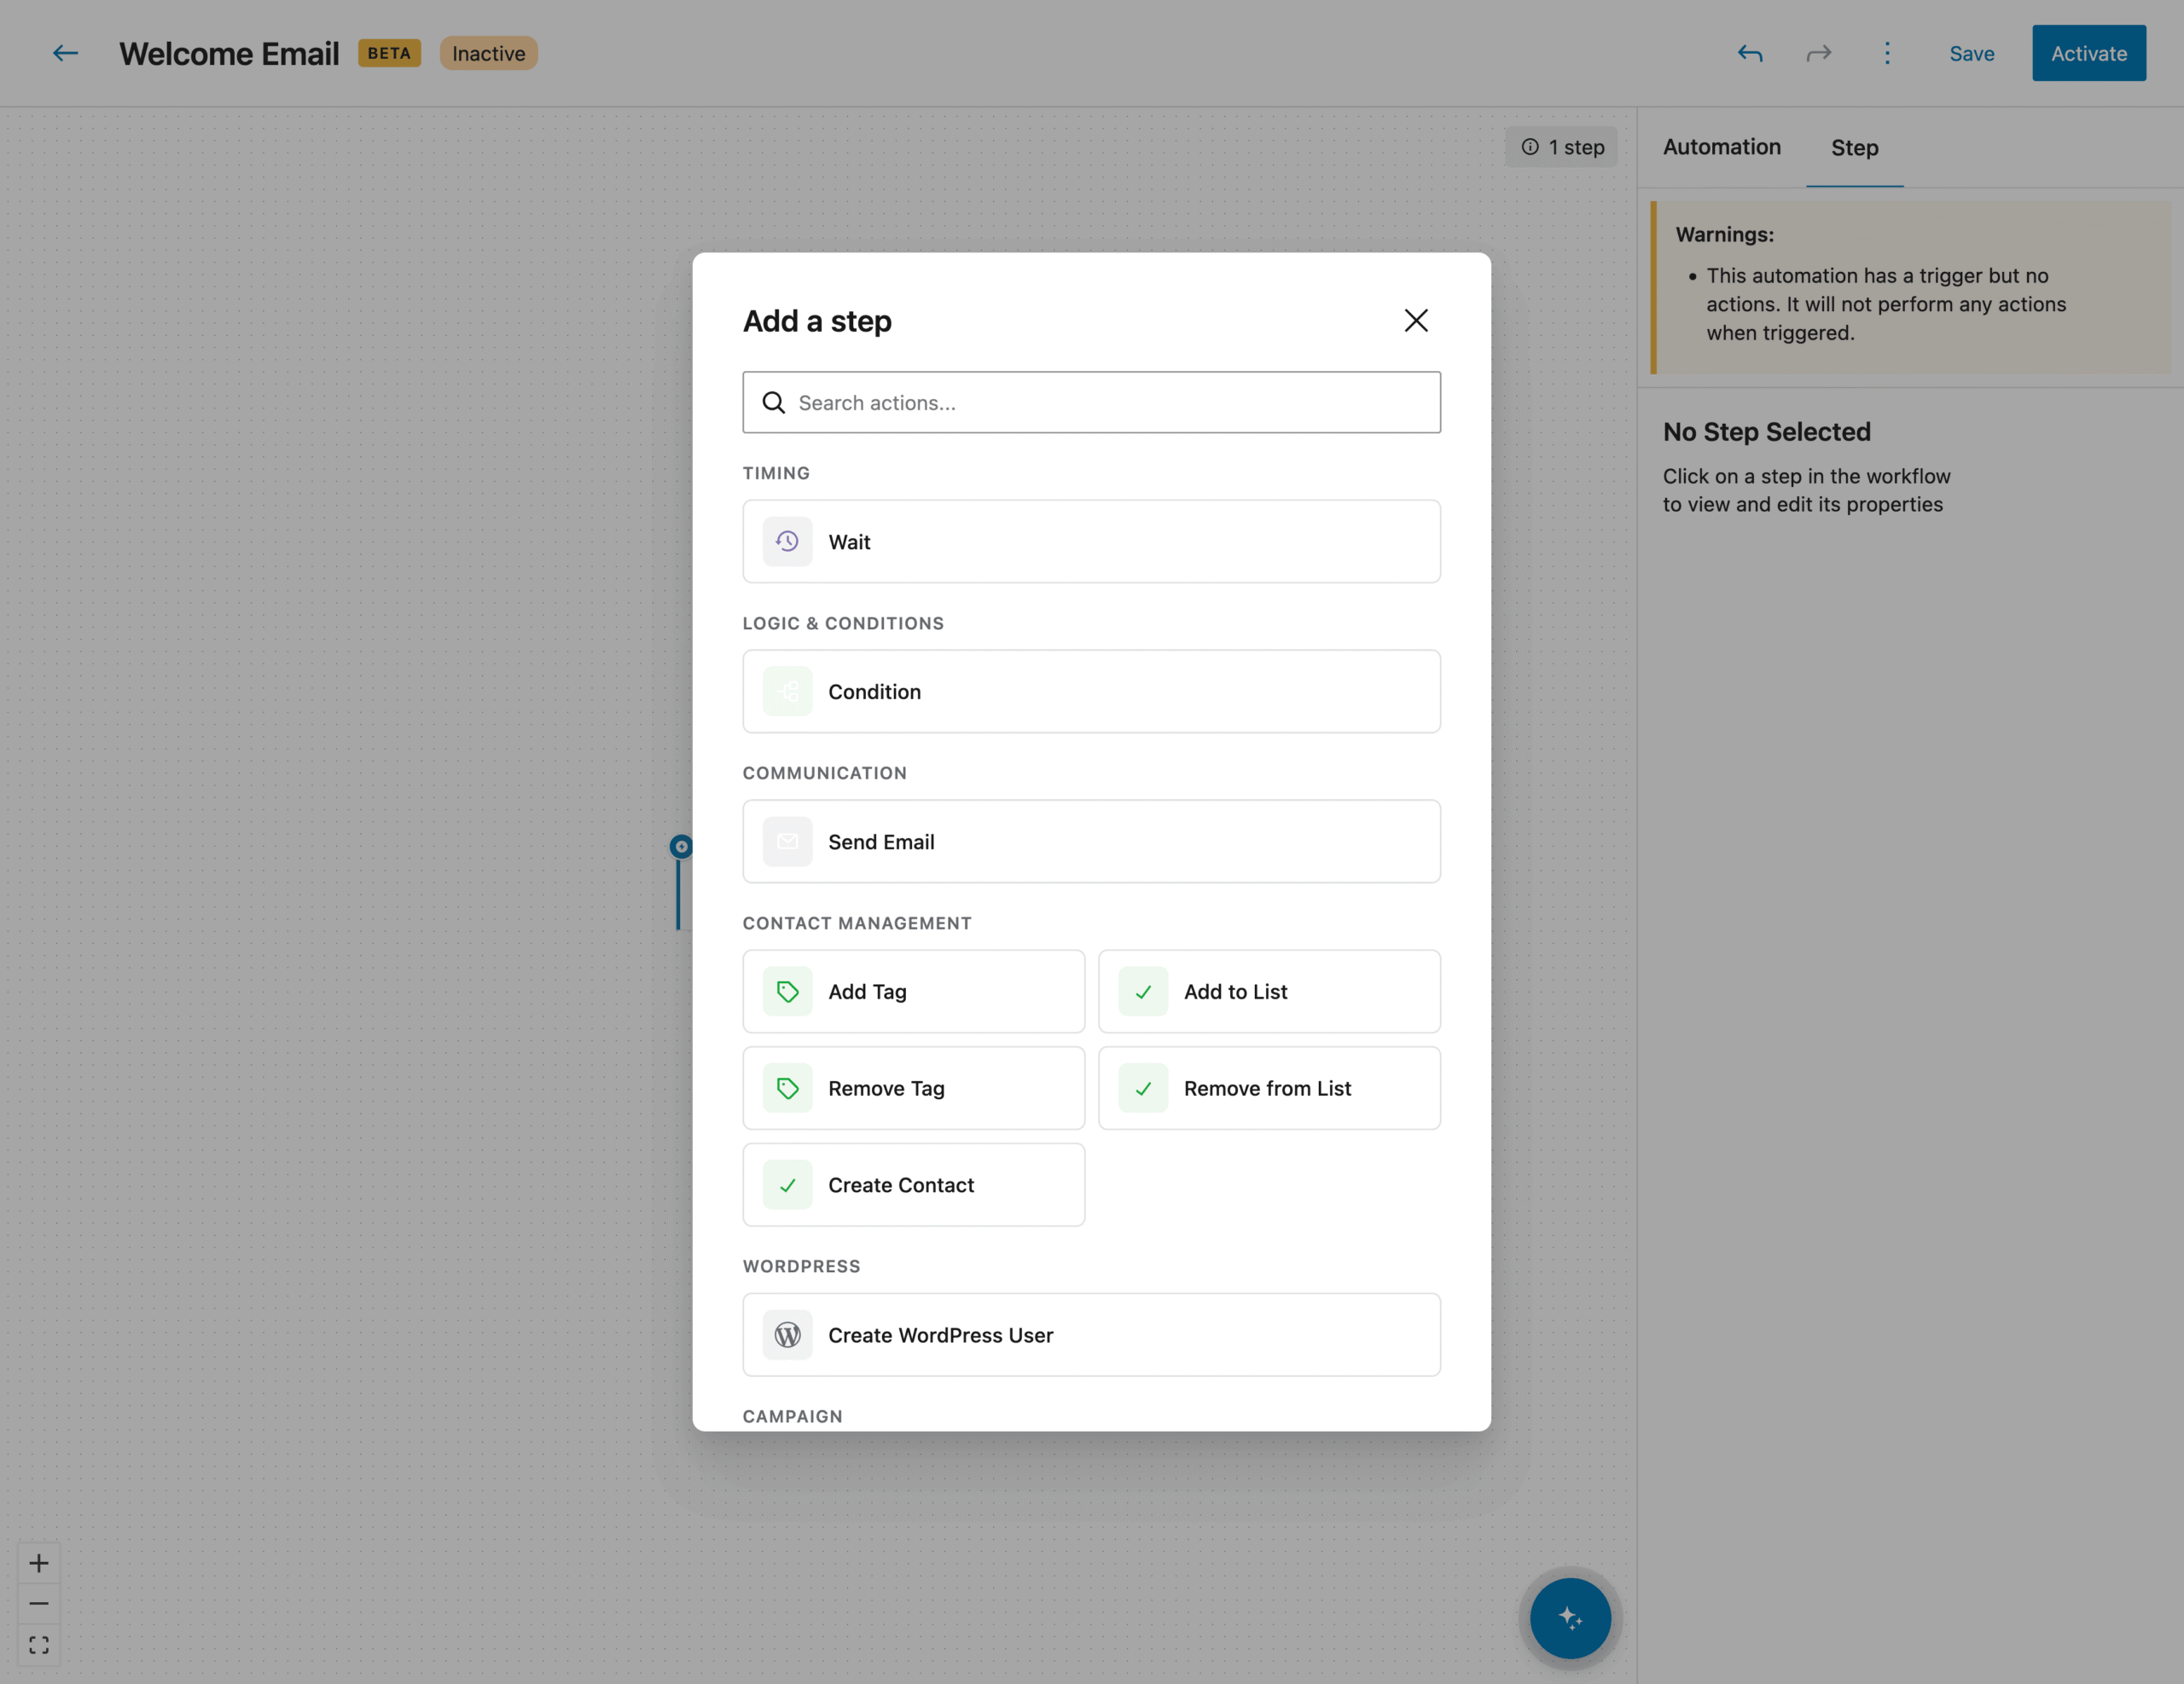Pick the Add Tag action
This screenshot has height=1684, width=2184.
pos(913,992)
